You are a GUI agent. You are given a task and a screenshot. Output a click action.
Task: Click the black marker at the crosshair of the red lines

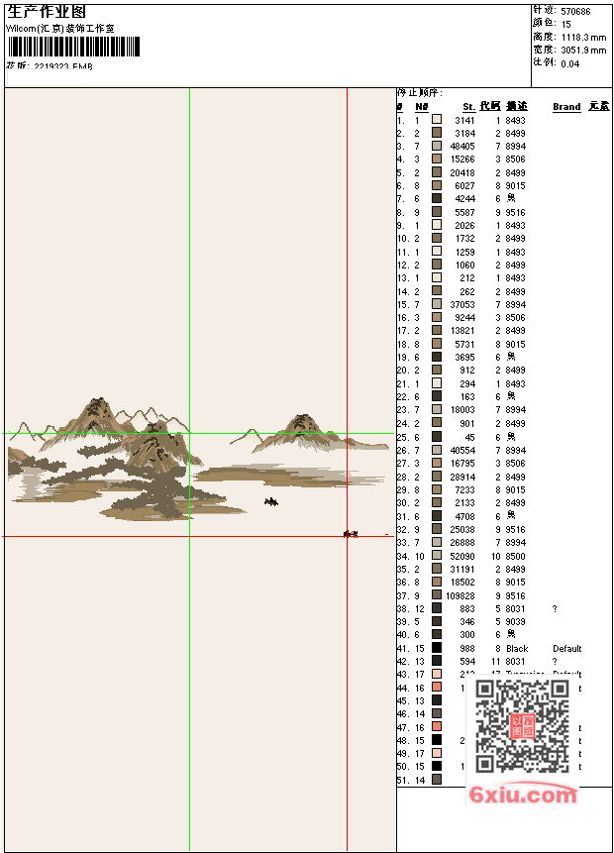[x=351, y=534]
